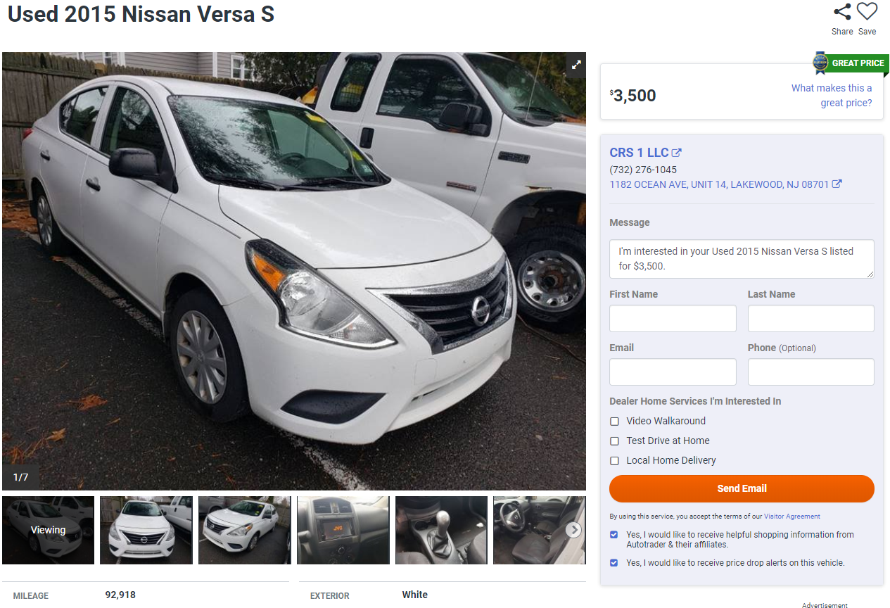Uncheck the shopping information opt-in checkbox
Screen dimensions: 890x608
[x=614, y=535]
